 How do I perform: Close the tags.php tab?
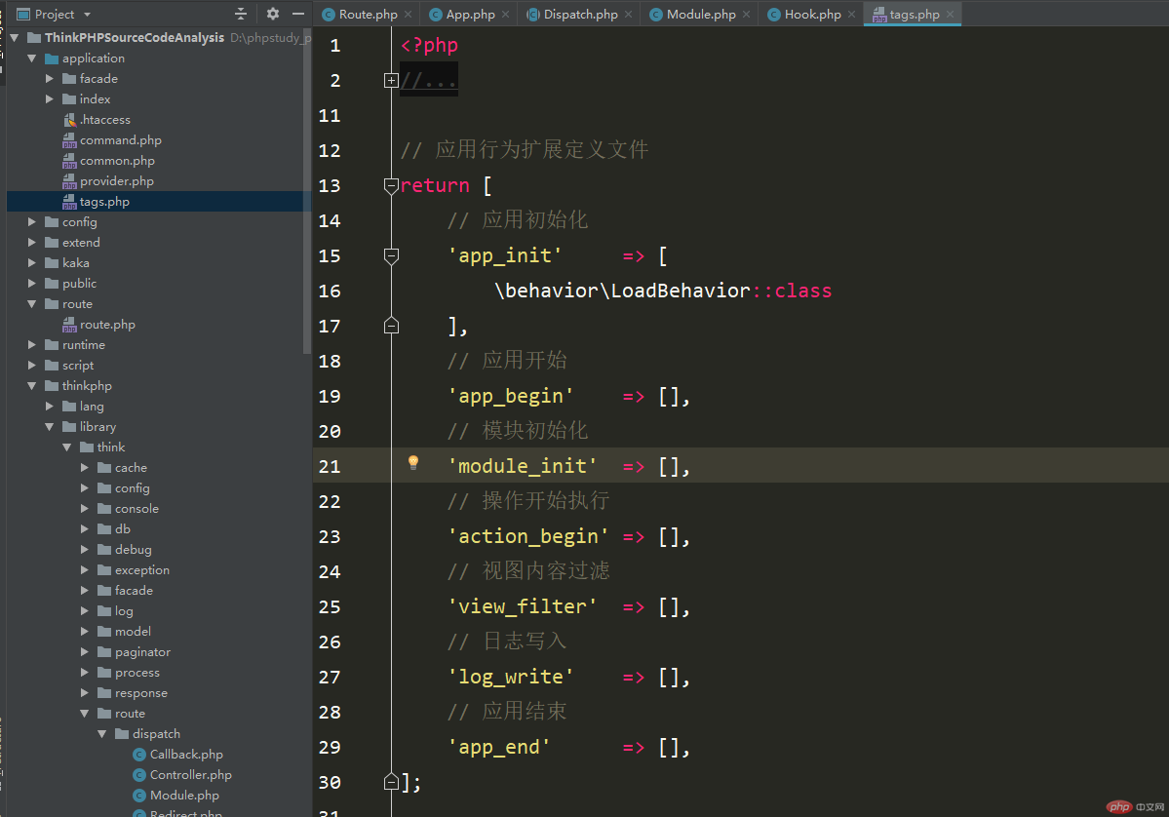point(950,15)
